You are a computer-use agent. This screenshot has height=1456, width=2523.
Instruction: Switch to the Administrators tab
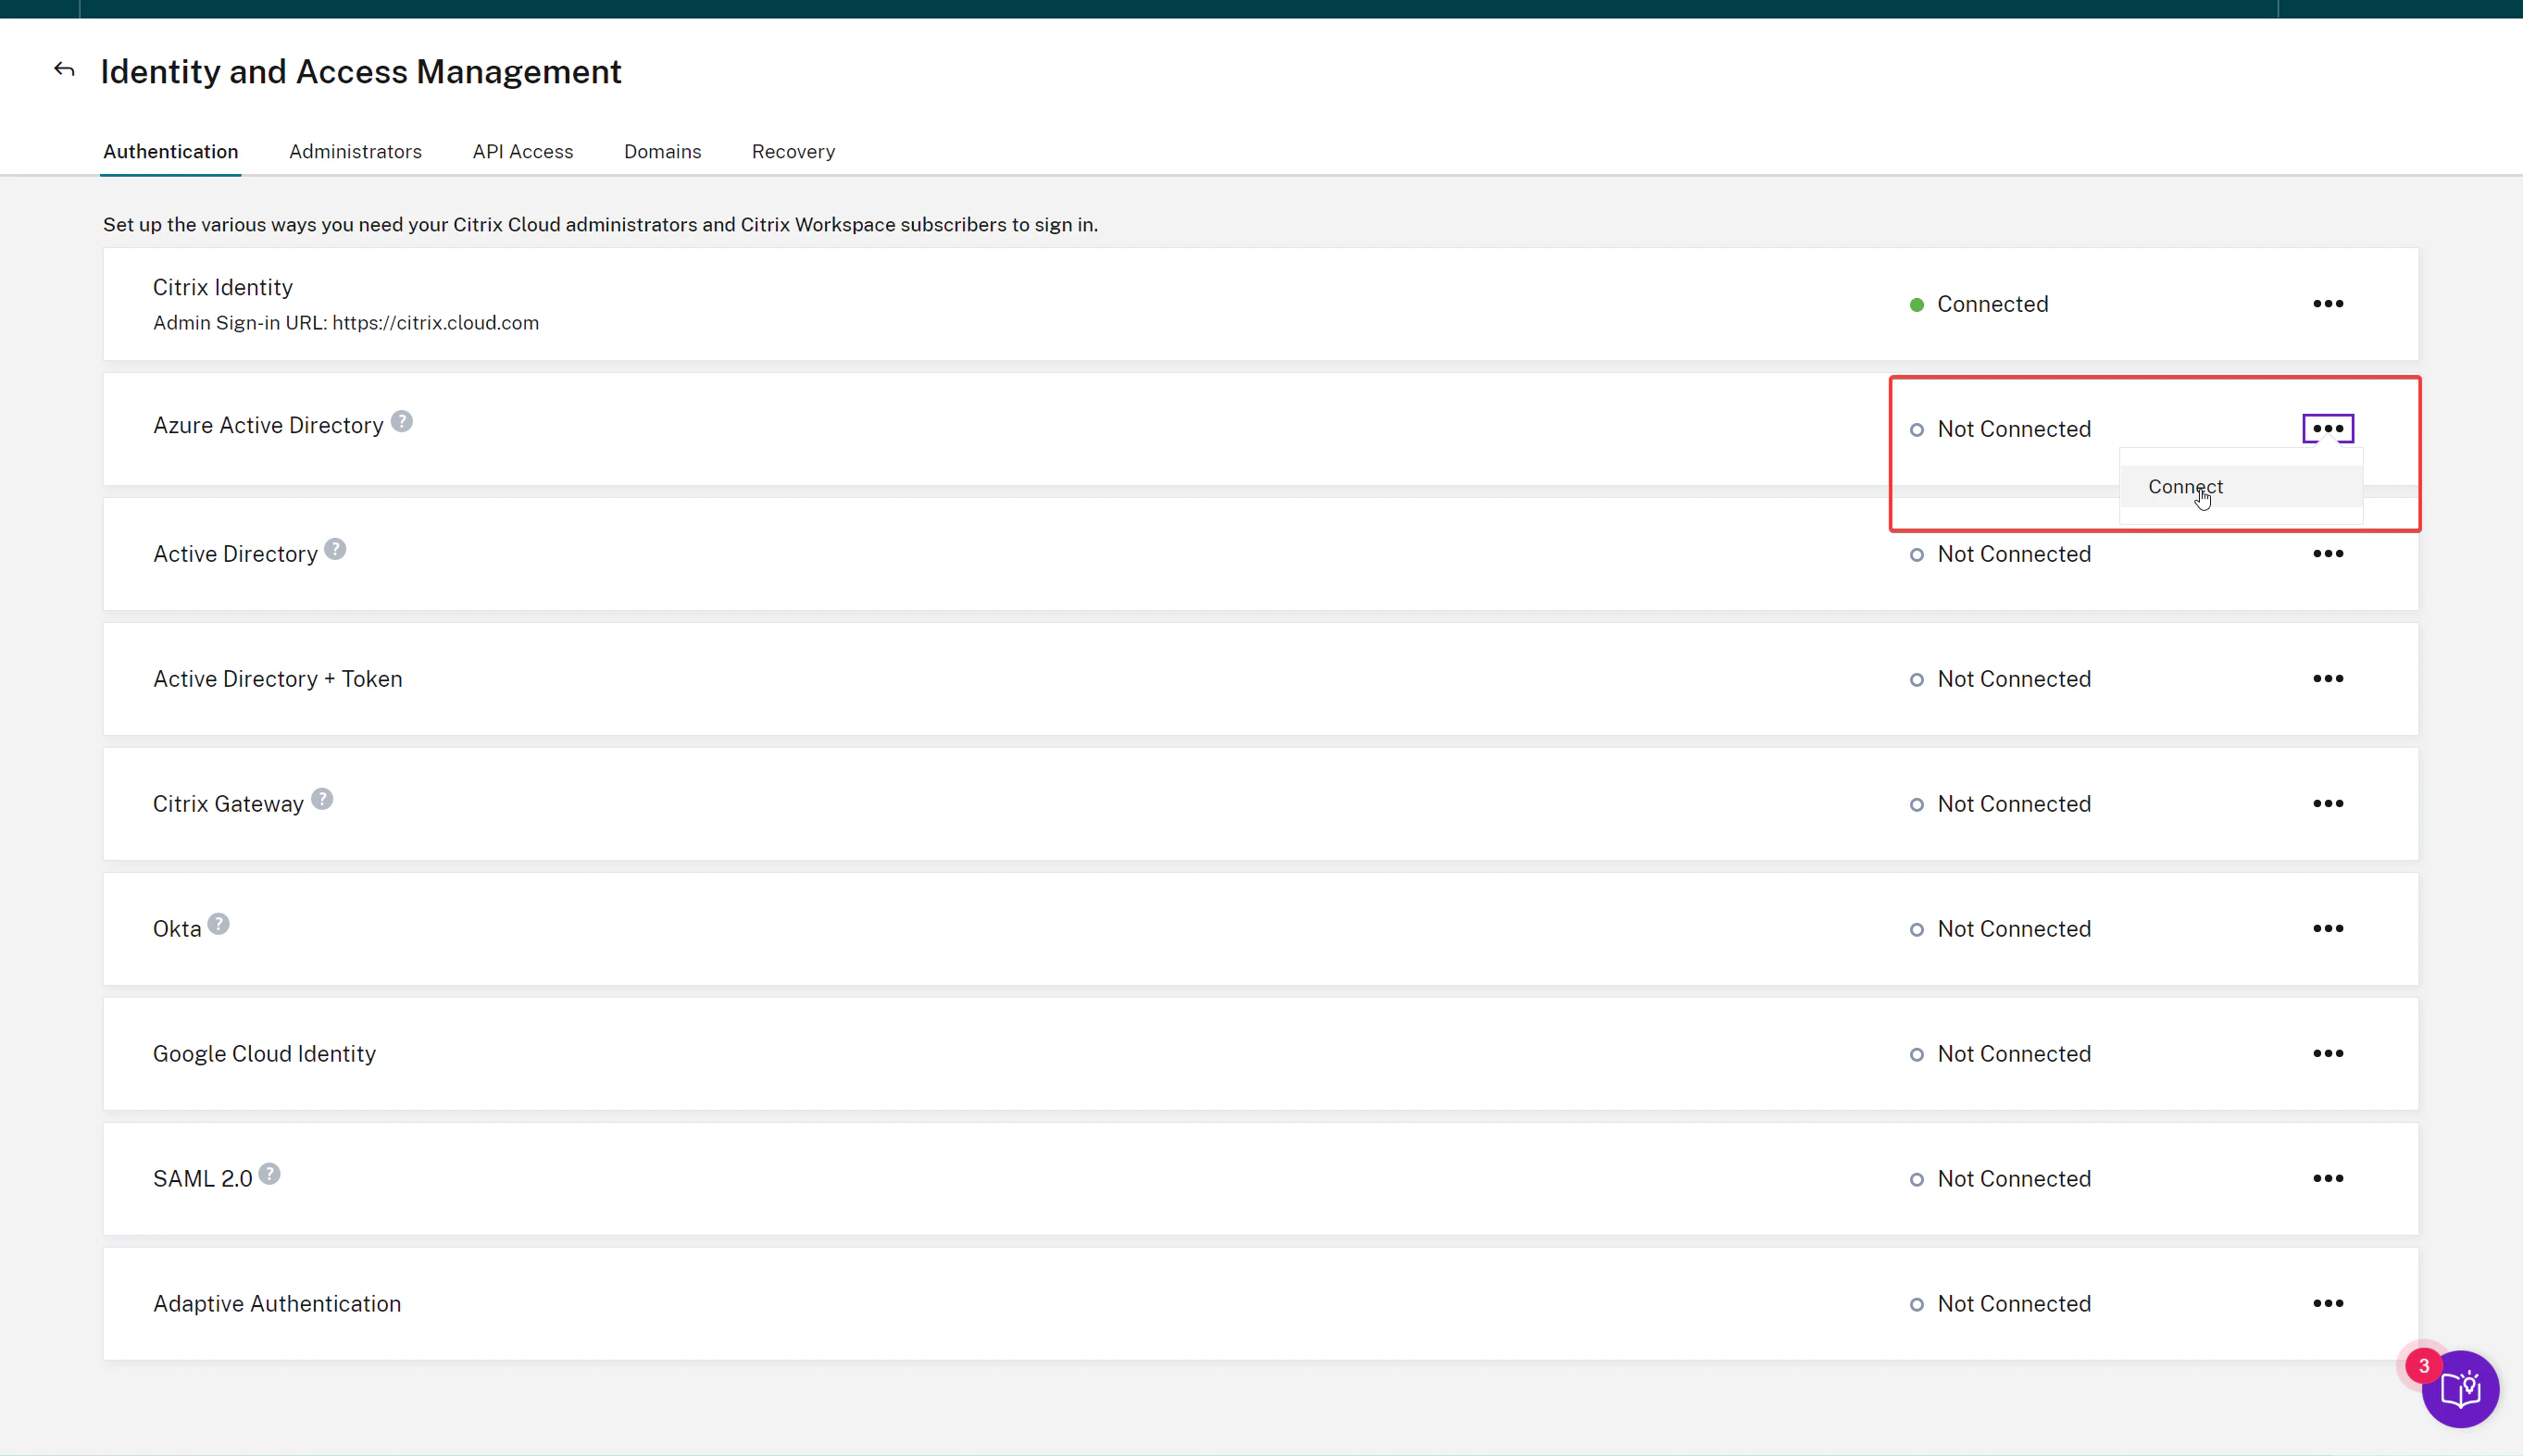(356, 151)
